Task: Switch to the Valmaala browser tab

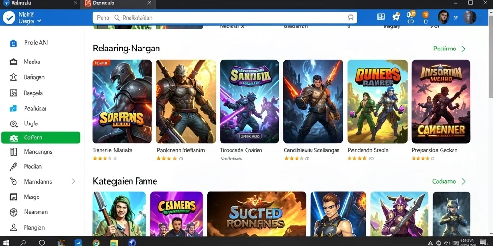Action: click(x=39, y=3)
